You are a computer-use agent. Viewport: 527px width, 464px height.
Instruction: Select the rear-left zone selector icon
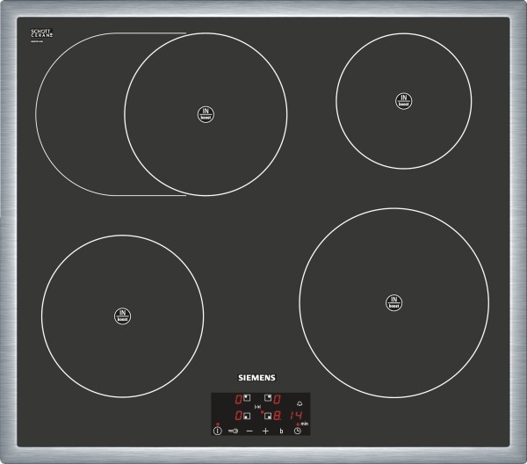coord(248,400)
